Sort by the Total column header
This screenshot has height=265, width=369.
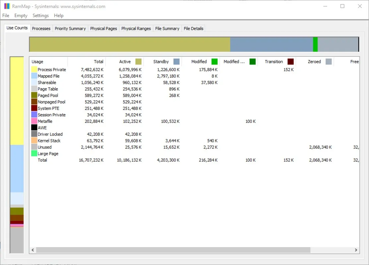coord(87,62)
